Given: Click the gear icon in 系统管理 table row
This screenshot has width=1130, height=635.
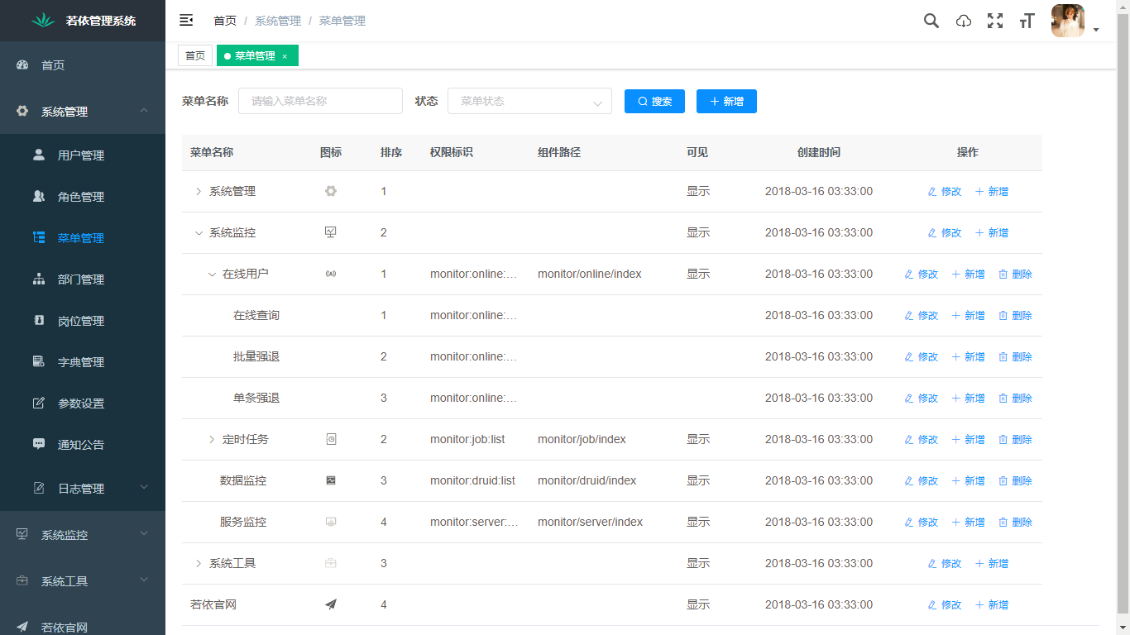Looking at the screenshot, I should 331,191.
